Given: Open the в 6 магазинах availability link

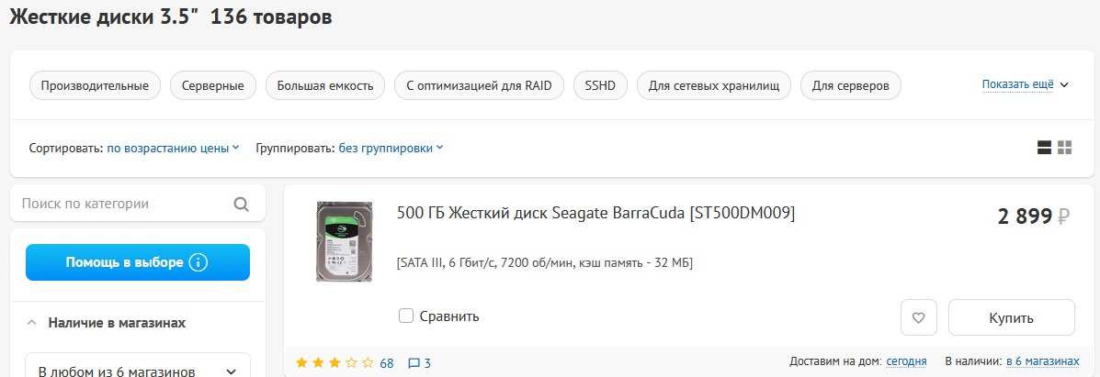Looking at the screenshot, I should [1043, 361].
